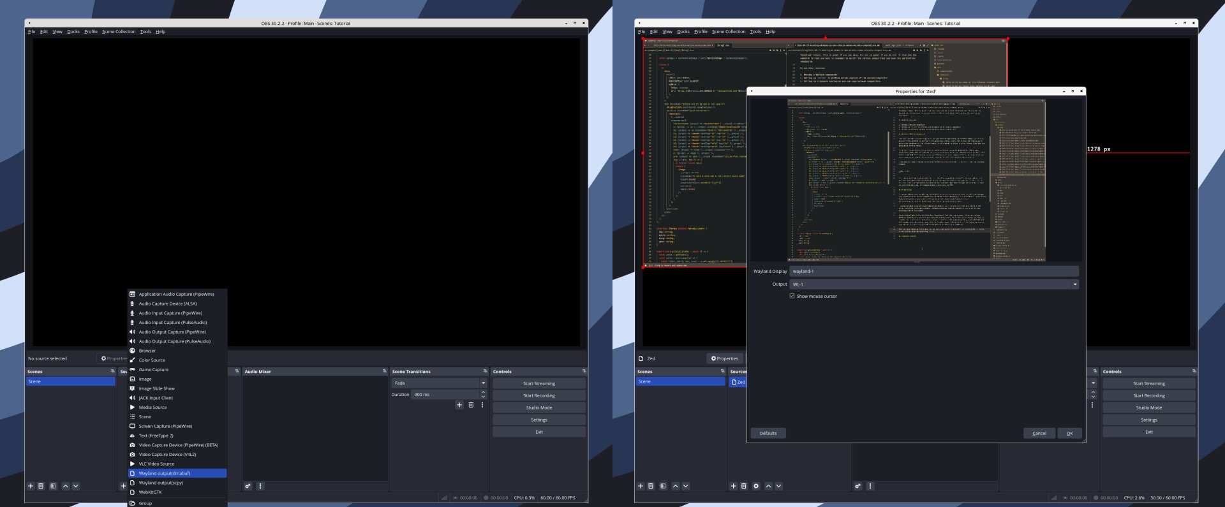Remove selected scene in the OBS window showing the source menu
Image resolution: width=1225 pixels, height=507 pixels.
tap(41, 486)
